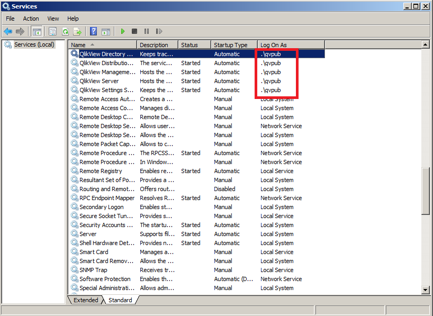Screen dimensions: 433x316
Task: Open the File menu
Action: tap(10, 19)
